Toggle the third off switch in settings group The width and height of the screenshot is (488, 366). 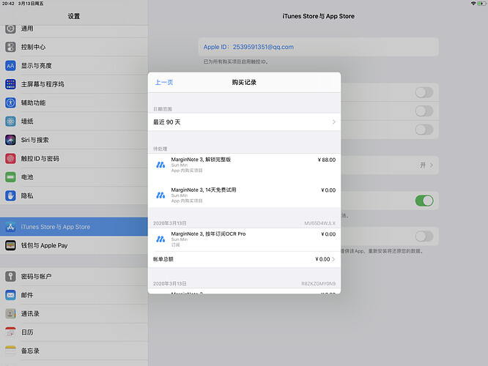point(424,130)
